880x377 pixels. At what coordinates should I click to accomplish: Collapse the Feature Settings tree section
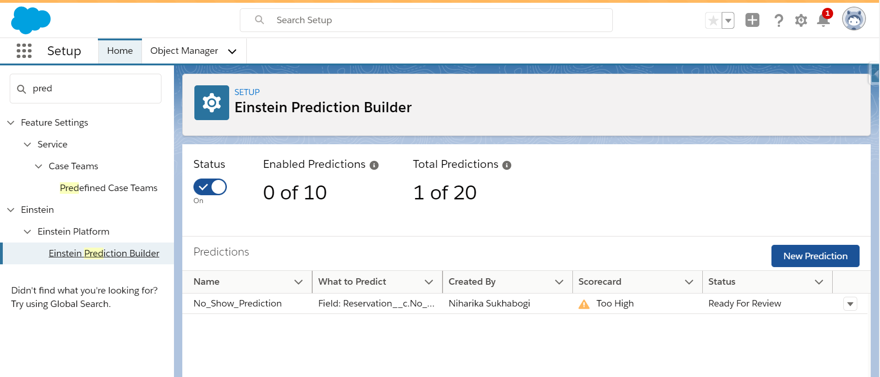[x=11, y=123]
